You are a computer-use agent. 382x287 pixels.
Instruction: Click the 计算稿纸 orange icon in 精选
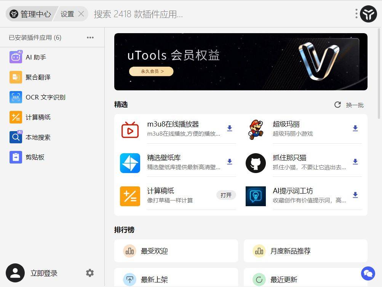click(x=130, y=196)
